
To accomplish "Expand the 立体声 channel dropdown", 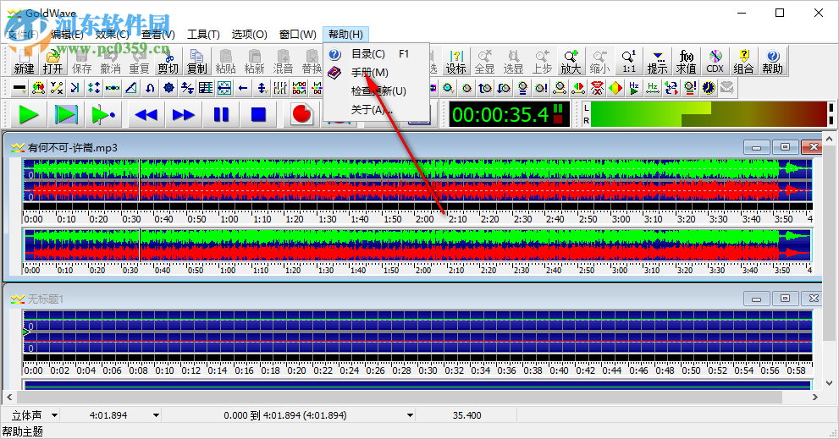I will (55, 415).
